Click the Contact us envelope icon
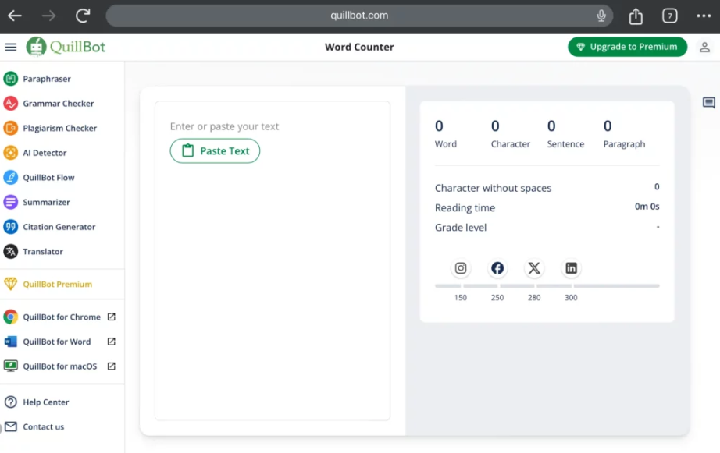 point(11,426)
